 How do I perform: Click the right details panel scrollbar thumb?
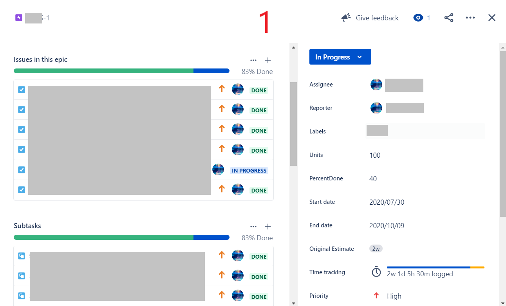(502, 134)
